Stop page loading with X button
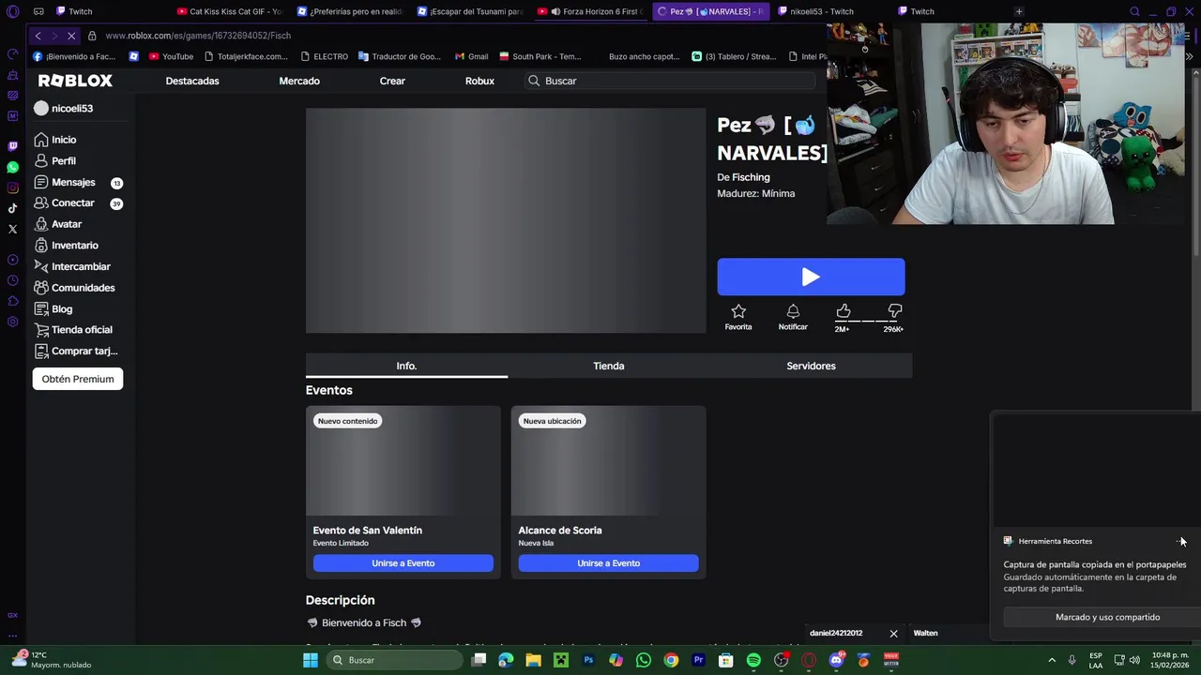The height and width of the screenshot is (675, 1201). [71, 36]
